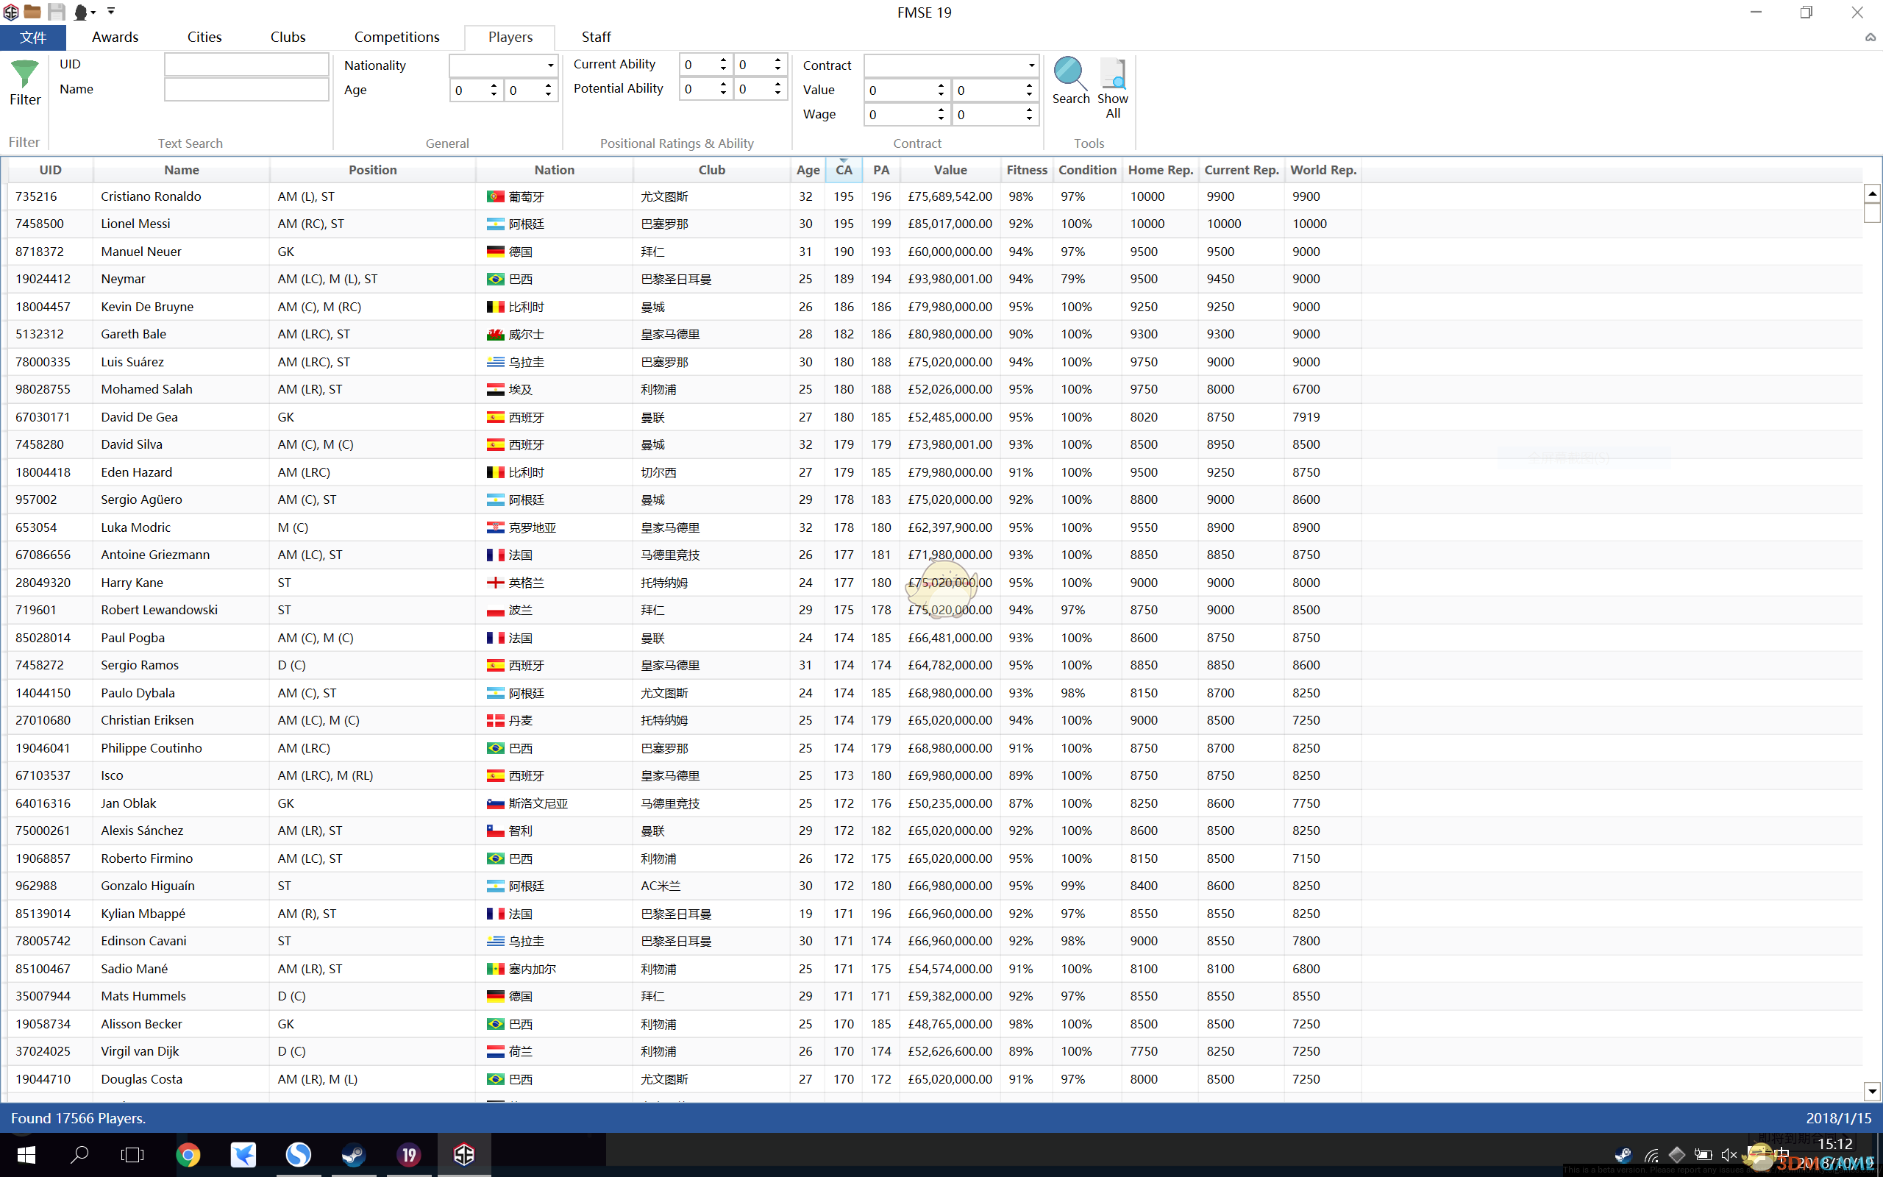Viewport: 1883px width, 1177px height.
Task: Sort by the Age column header
Action: click(x=808, y=170)
